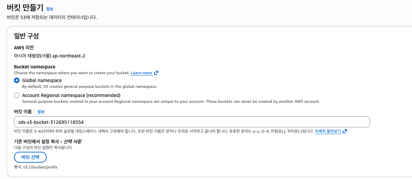Click the 버킷 선택 button
This screenshot has width=412, height=179.
[x=30, y=157]
